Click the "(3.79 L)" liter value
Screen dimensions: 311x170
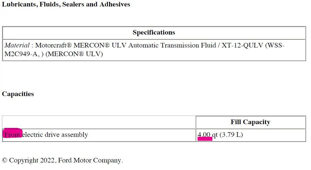[x=231, y=134]
